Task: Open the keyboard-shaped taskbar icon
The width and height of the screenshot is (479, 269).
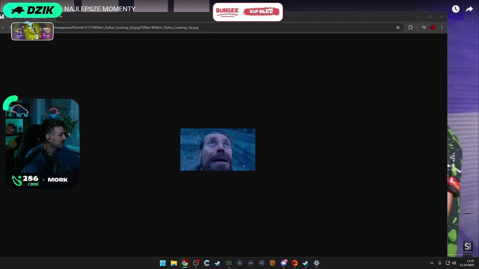Action: [251, 263]
